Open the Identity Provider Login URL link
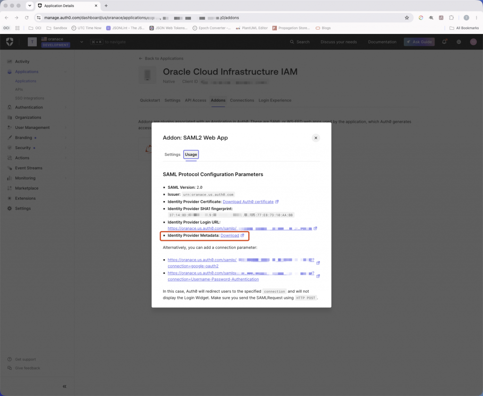The image size is (483, 396). click(240, 228)
